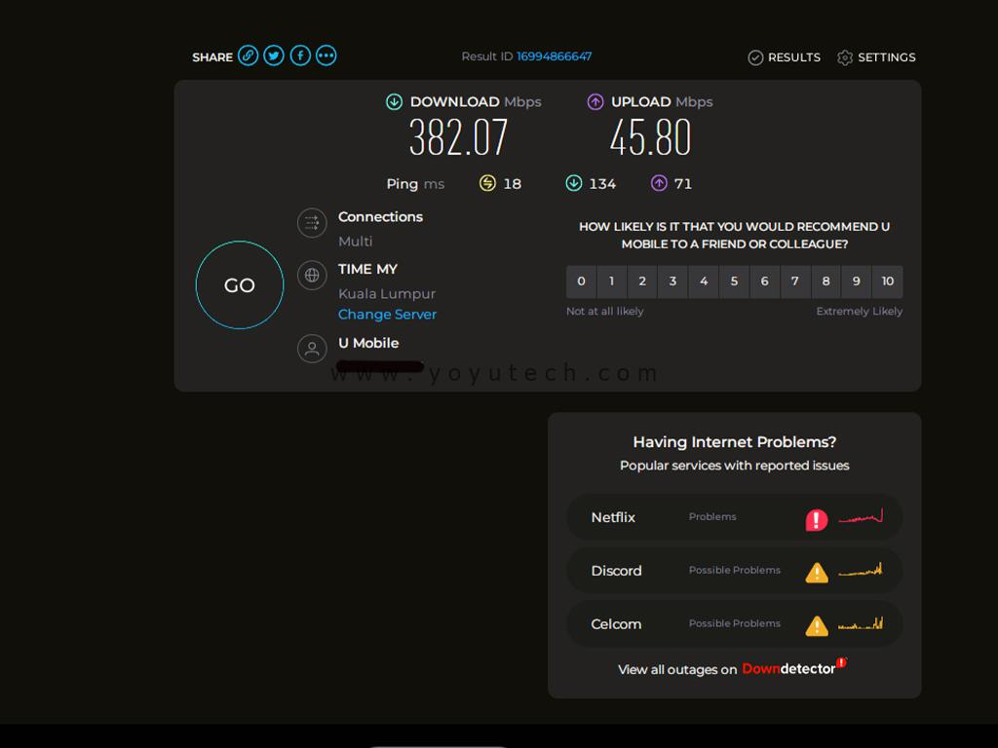The image size is (998, 748).
Task: Start test with GO button
Action: [240, 285]
